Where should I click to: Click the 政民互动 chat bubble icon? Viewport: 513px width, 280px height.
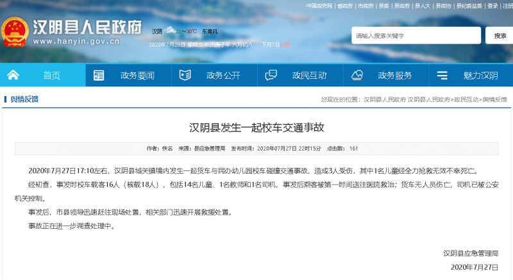[x=271, y=75]
